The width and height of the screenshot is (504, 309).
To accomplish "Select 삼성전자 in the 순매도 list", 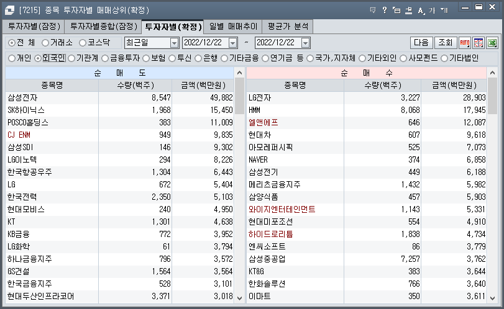I will [x=22, y=97].
